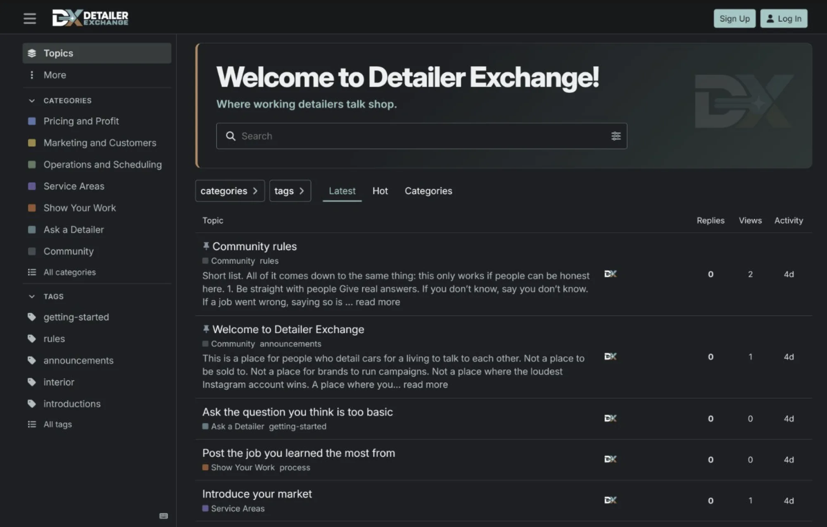Image resolution: width=827 pixels, height=527 pixels.
Task: Click inside the Search input field
Action: tap(421, 136)
